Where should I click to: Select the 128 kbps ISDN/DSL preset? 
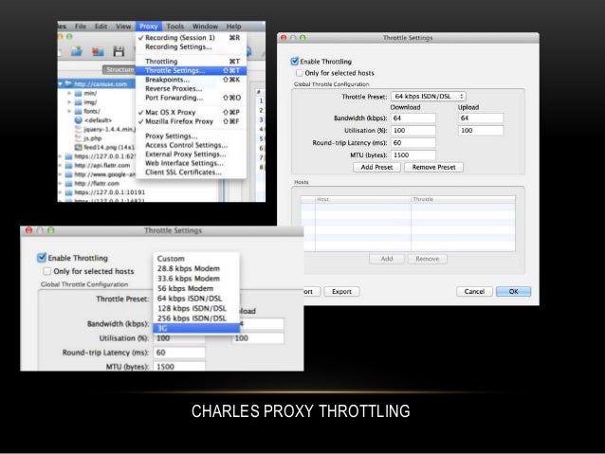pyautogui.click(x=196, y=308)
